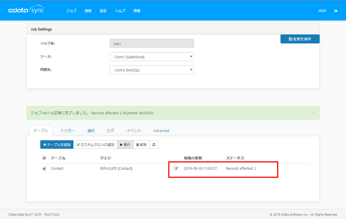The height and width of the screenshot is (219, 346).
Task: Switch to the Advanced tab
Action: (x=161, y=131)
